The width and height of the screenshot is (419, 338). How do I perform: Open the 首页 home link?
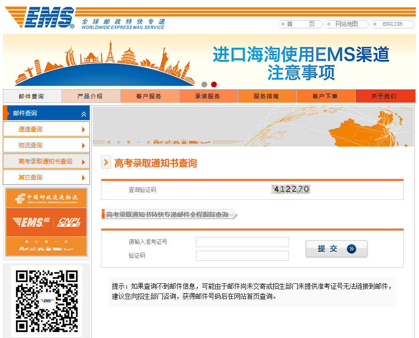click(x=300, y=24)
